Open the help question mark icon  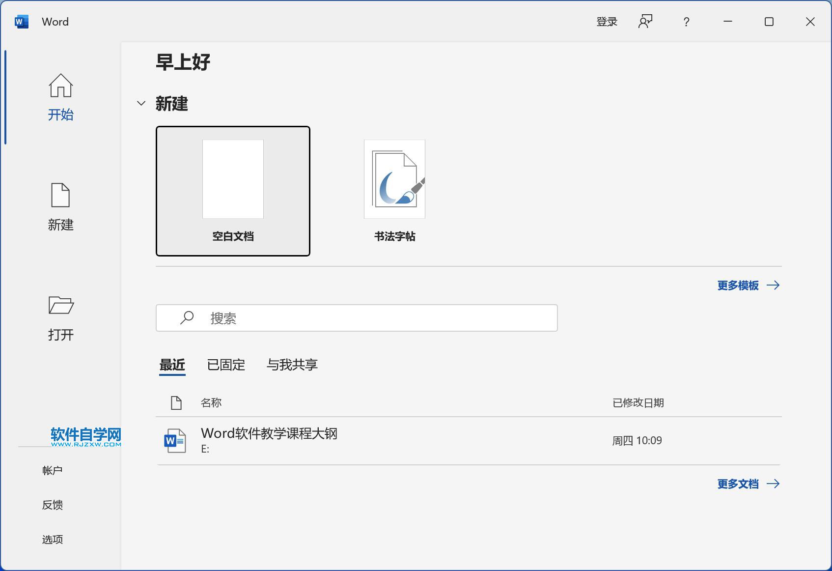[686, 22]
